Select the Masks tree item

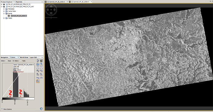point(10,18)
